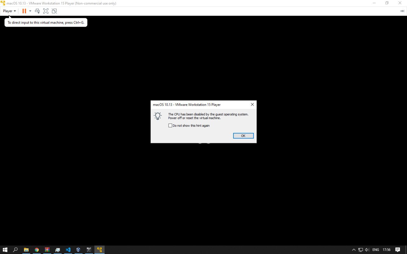Image resolution: width=407 pixels, height=254 pixels.
Task: Open WinRAR from taskbar
Action: pyautogui.click(x=47, y=250)
